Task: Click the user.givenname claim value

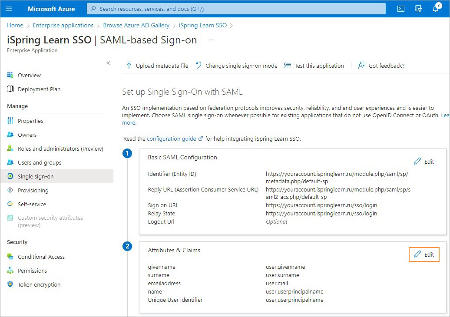Action: pos(285,267)
